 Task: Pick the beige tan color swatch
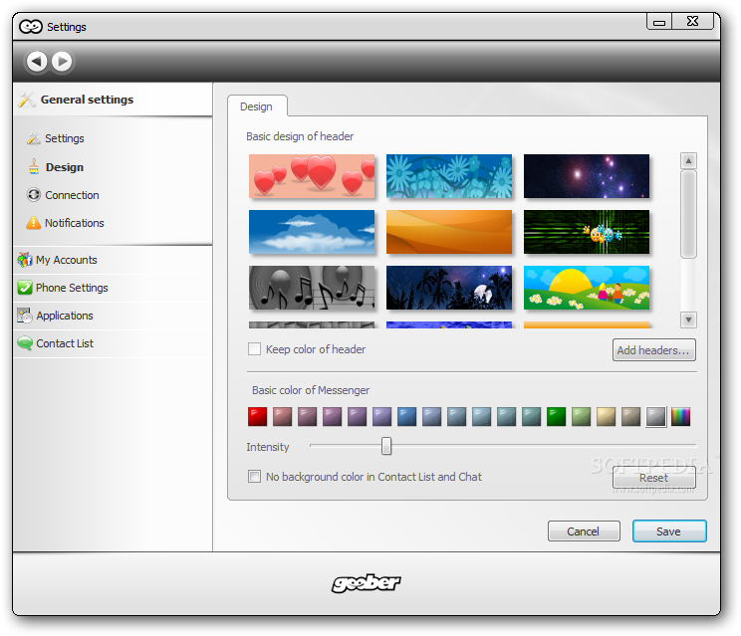point(606,416)
